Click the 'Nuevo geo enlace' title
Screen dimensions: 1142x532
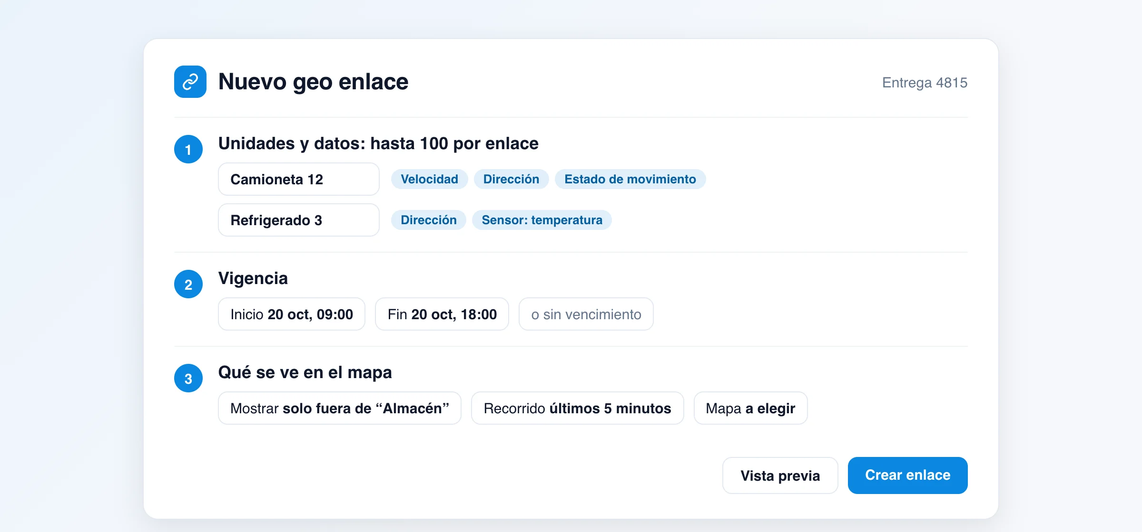tap(313, 82)
